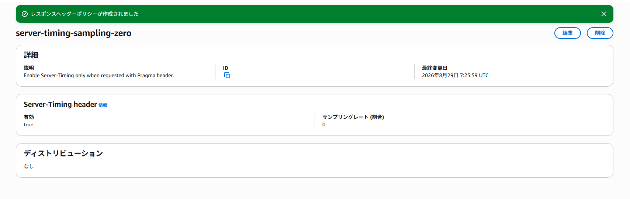
Task: Select the description text about Pragma header
Action: pyautogui.click(x=99, y=75)
